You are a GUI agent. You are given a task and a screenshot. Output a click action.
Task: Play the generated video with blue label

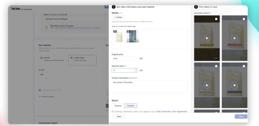point(234,85)
